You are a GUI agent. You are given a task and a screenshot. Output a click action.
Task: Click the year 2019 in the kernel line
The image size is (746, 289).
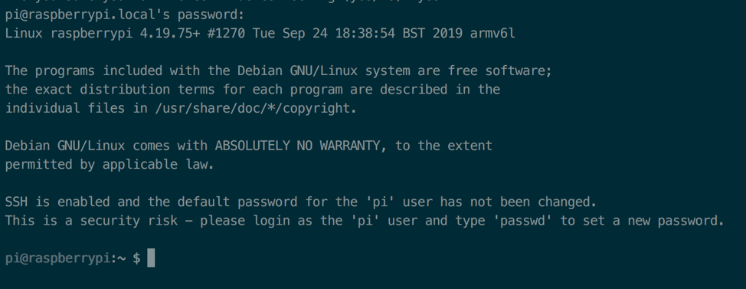[447, 34]
